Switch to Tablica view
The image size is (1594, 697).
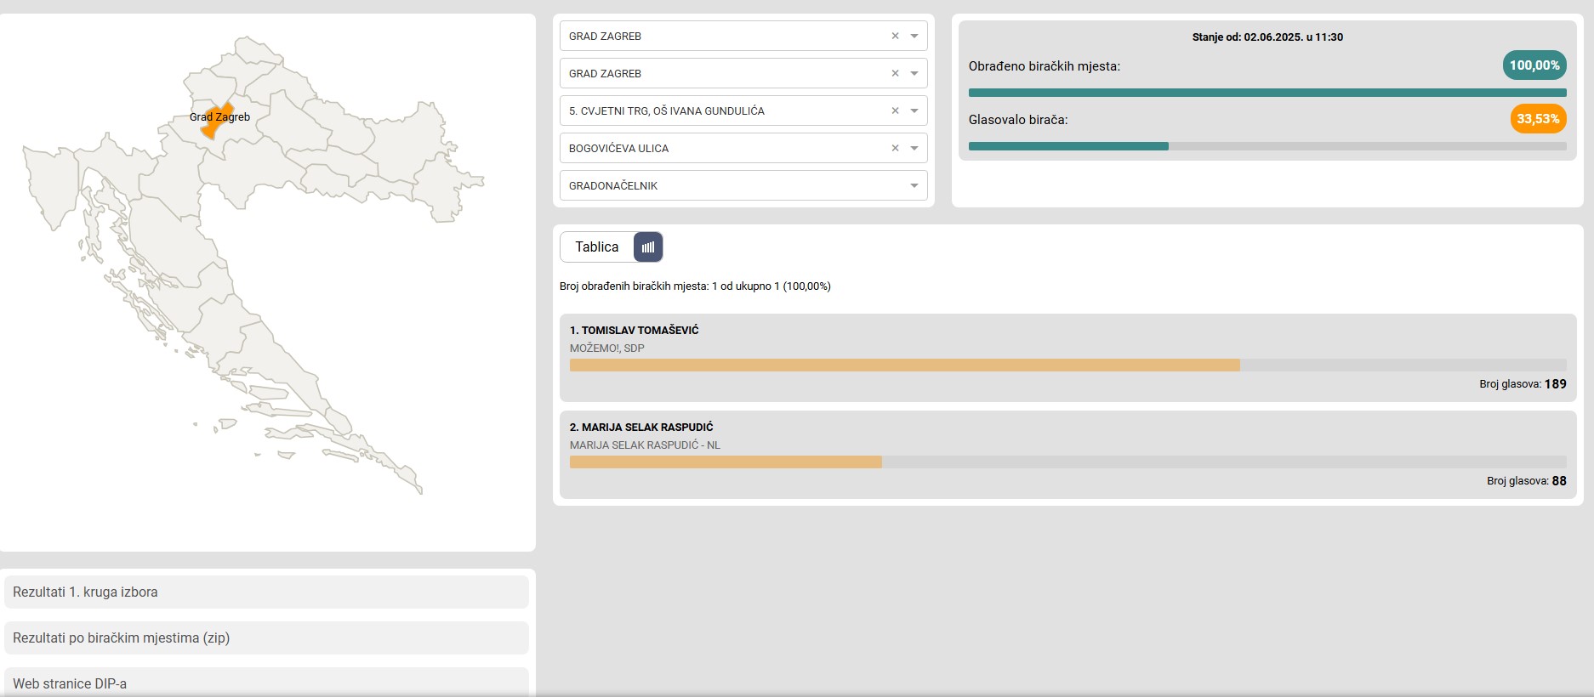(596, 247)
